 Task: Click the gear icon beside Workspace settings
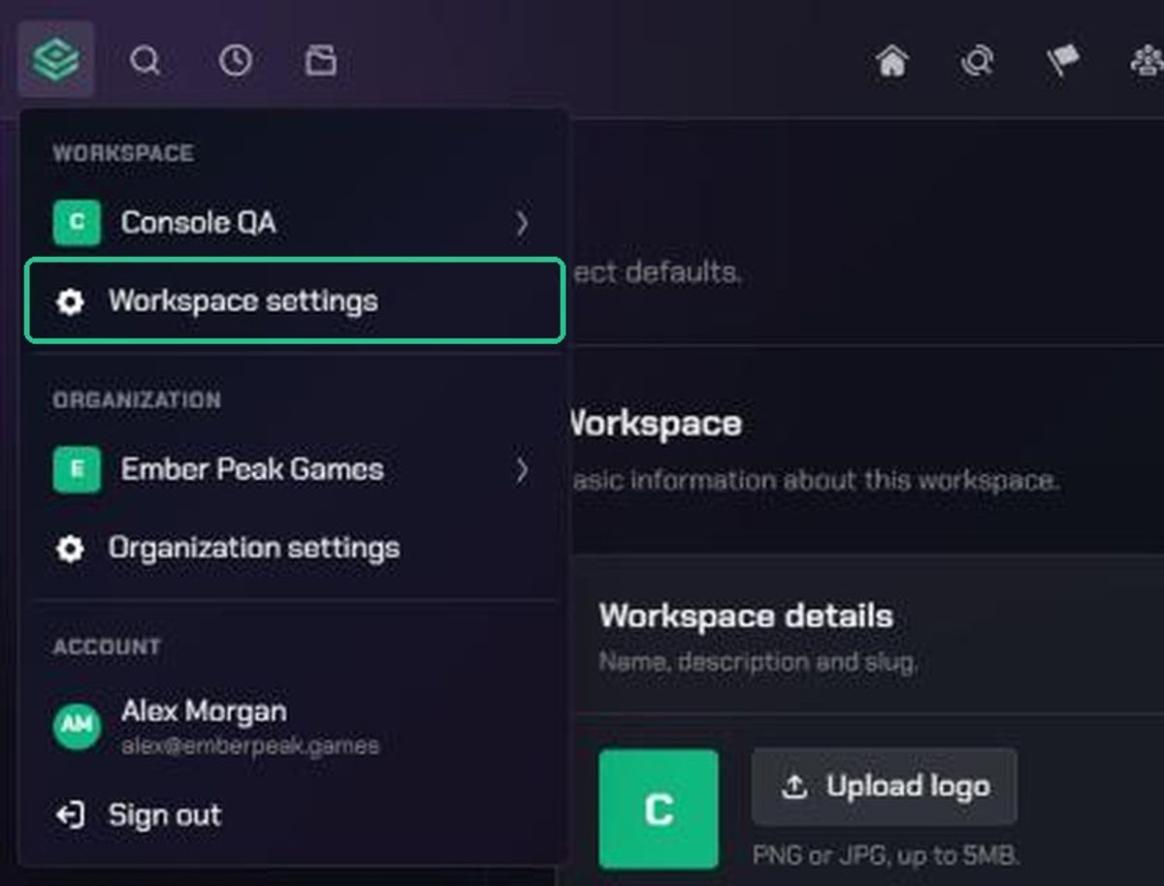[x=70, y=301]
